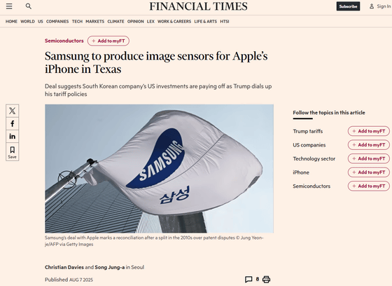Share article on Facebook
The image size is (392, 286).
(13, 123)
